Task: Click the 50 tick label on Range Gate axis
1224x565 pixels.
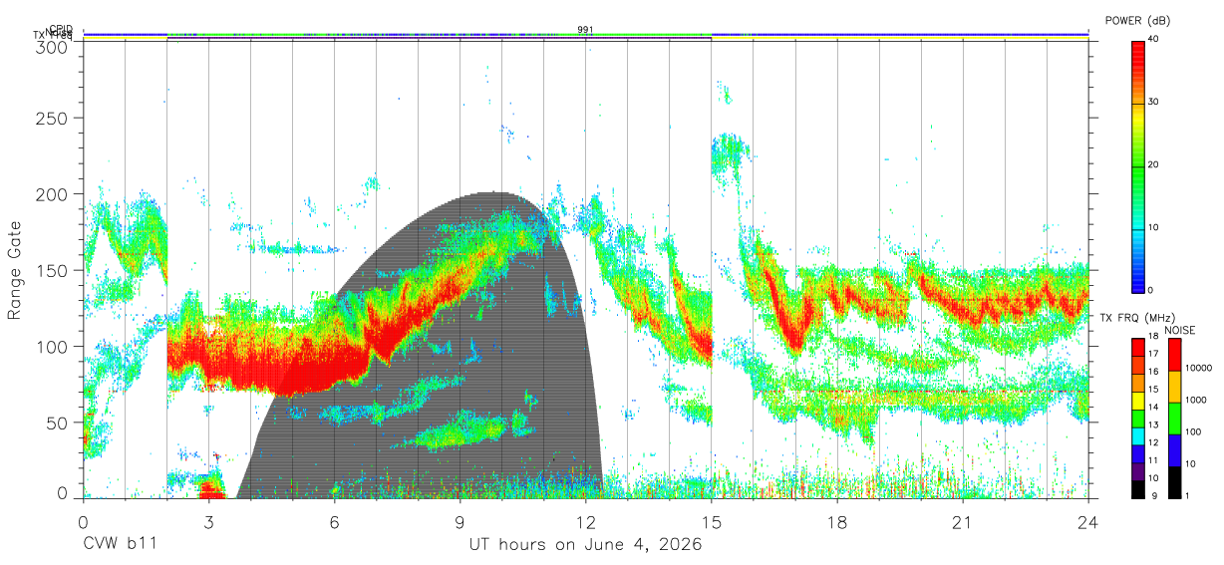Action: coord(59,423)
